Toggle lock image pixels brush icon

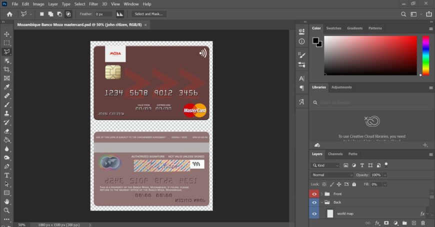(x=332, y=185)
